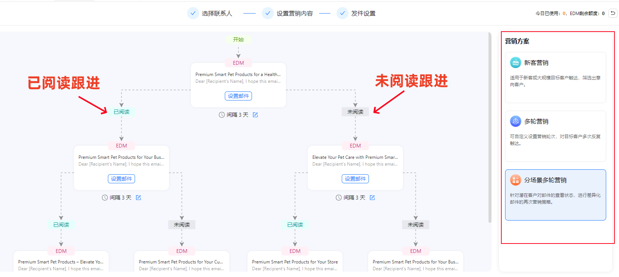Open the 选择联系人 step label
This screenshot has width=619, height=277.
coord(217,14)
